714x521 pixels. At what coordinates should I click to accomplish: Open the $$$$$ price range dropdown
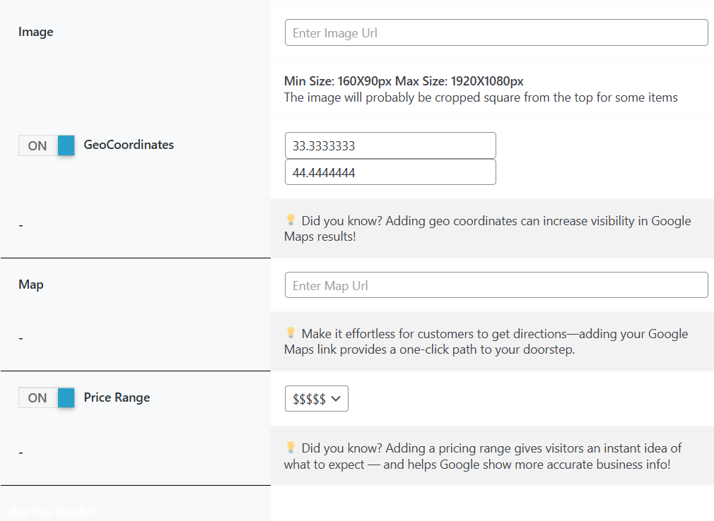tap(317, 399)
